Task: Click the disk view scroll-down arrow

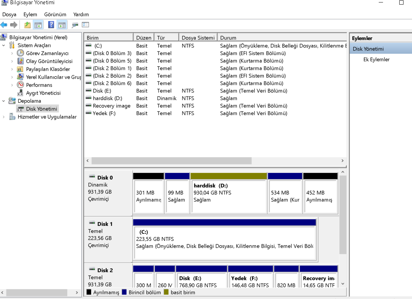Action: point(343,284)
